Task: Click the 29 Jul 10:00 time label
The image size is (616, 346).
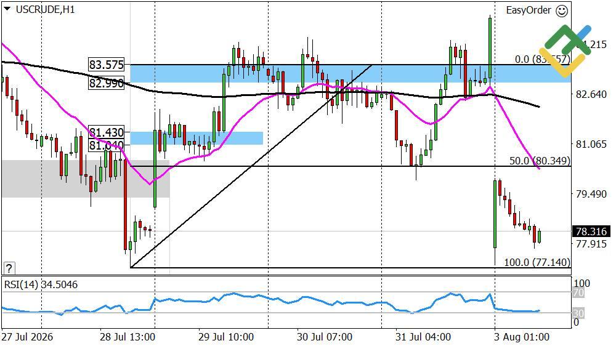Action: 226,337
